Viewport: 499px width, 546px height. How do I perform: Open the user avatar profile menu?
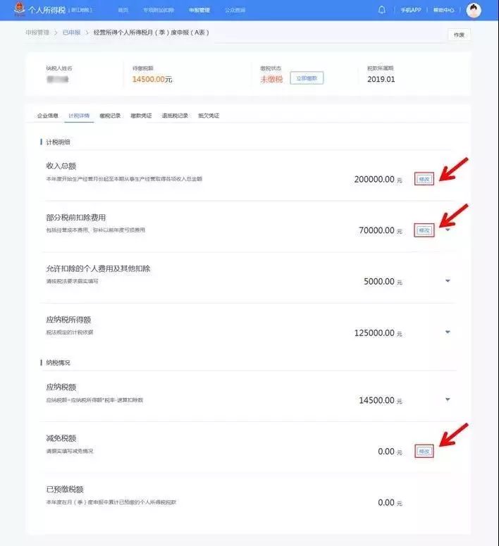point(474,10)
